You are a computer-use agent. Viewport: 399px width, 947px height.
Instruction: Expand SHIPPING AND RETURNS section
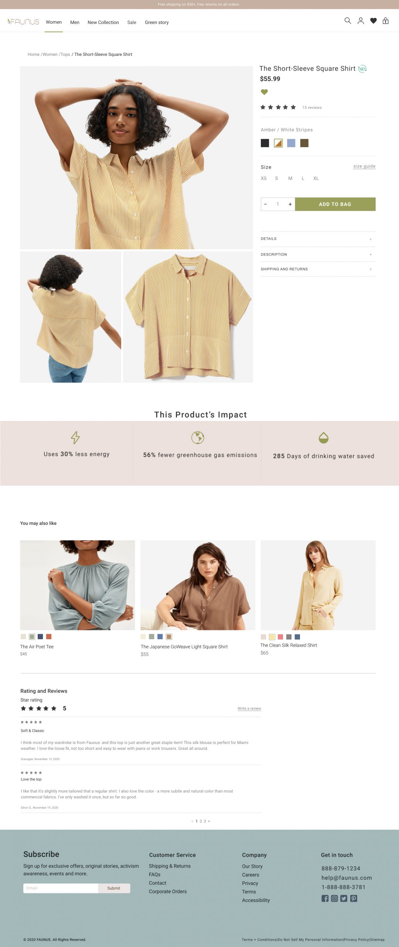tap(318, 269)
